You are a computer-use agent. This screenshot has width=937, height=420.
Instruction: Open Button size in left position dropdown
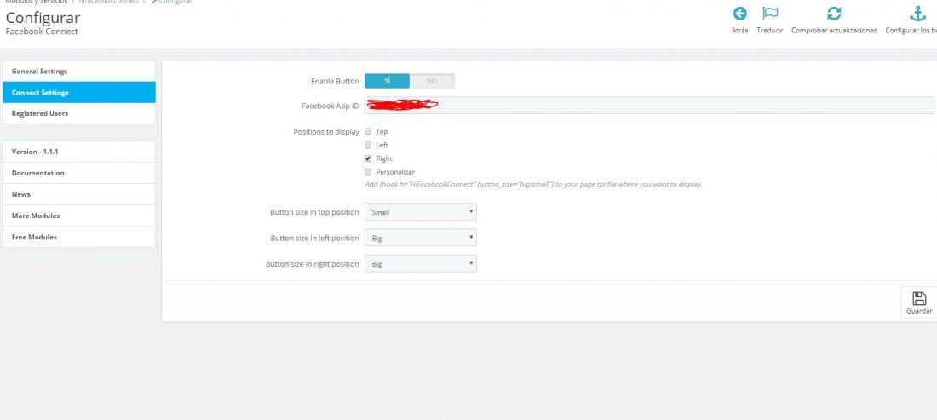(x=421, y=238)
